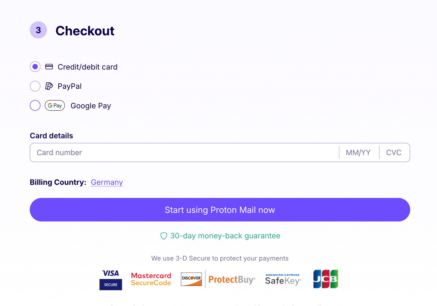Screen dimensions: 437x306
Task: Click the money-back guarantee shield icon
Action: pyautogui.click(x=164, y=236)
